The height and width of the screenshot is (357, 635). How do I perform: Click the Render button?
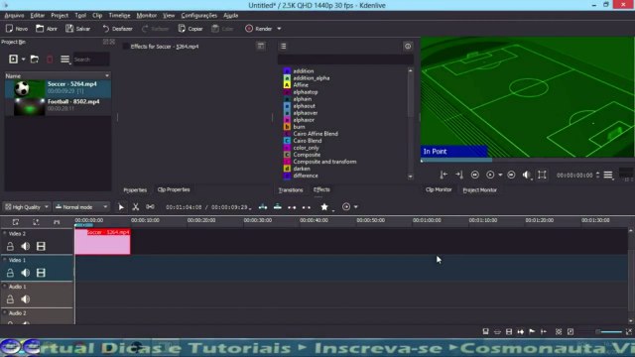[x=258, y=29]
